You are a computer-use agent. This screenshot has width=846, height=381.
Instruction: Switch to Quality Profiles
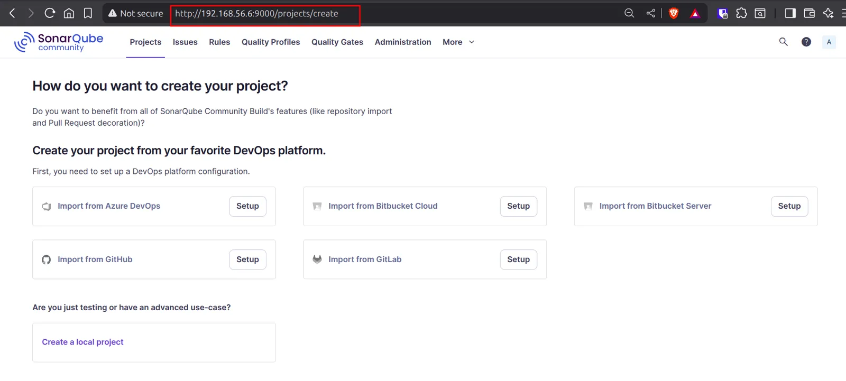click(271, 42)
